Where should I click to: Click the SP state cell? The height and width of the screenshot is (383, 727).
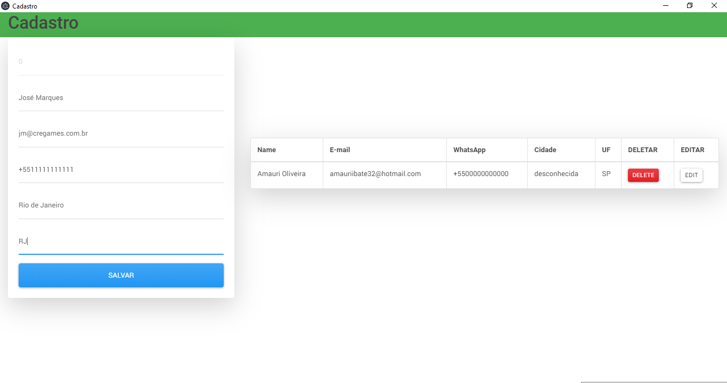(608, 175)
